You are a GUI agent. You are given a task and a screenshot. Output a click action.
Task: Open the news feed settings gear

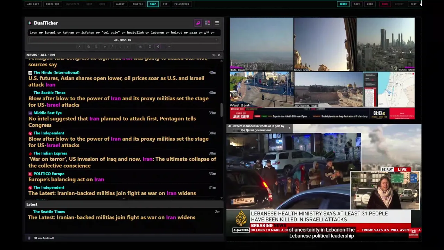(x=219, y=55)
